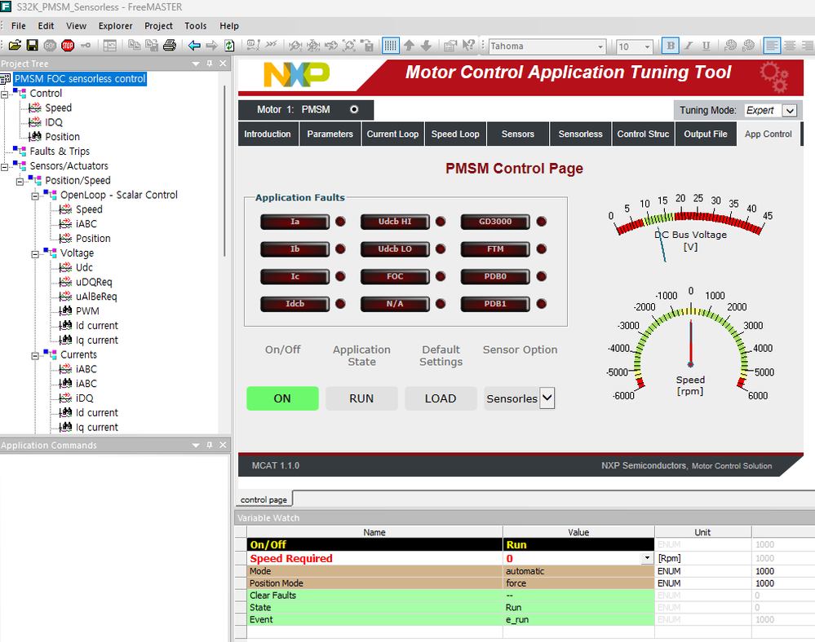Move item down with the down arrow icon

point(426,46)
